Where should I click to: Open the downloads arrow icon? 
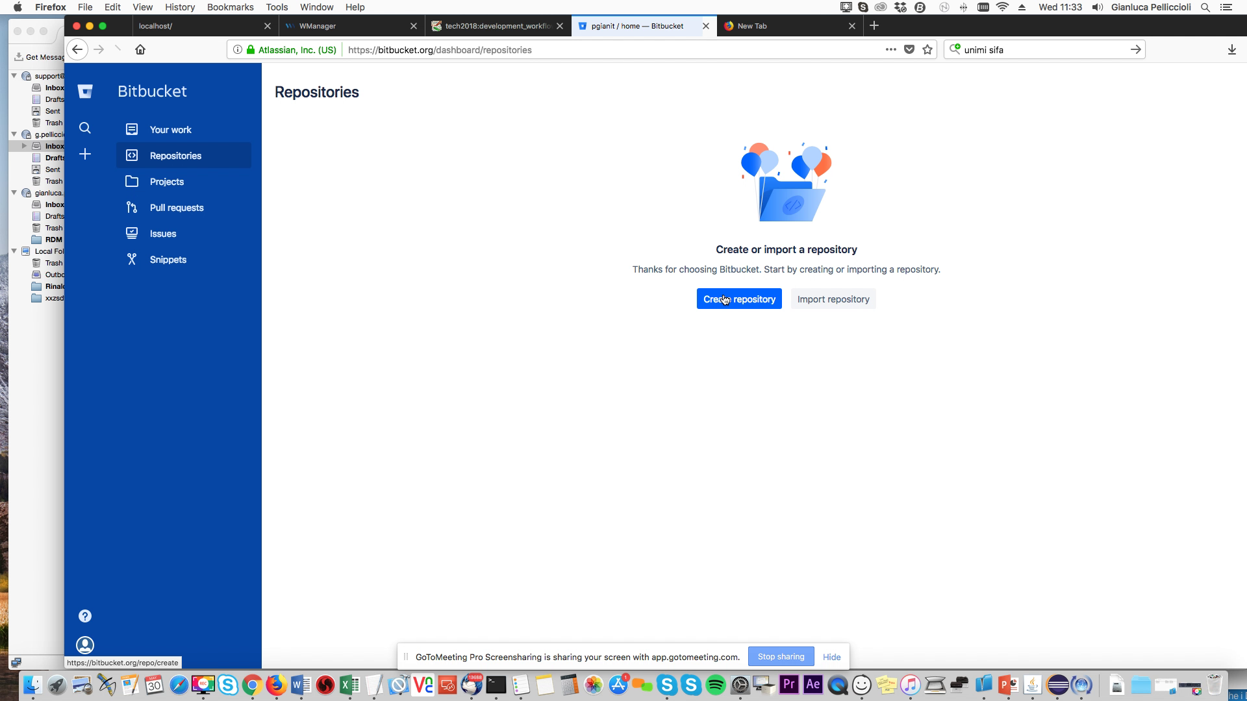click(1231, 49)
